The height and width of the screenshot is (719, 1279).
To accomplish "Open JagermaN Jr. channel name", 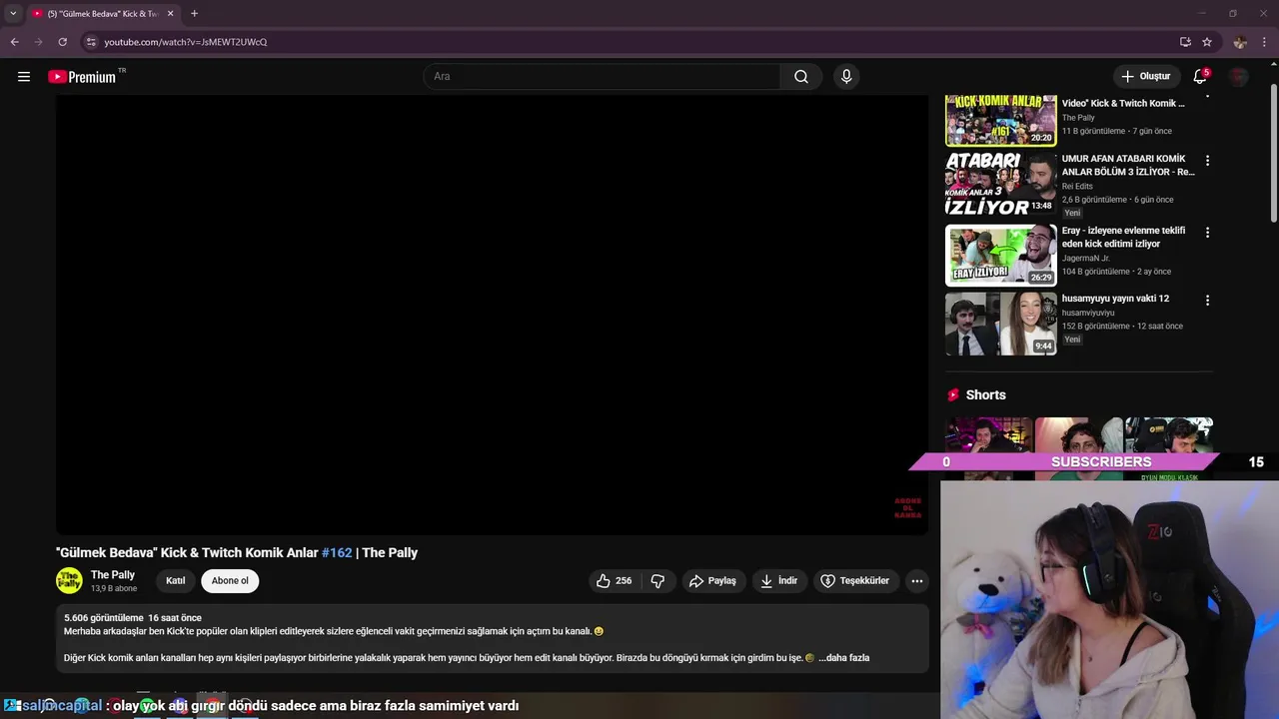I will coord(1086,258).
